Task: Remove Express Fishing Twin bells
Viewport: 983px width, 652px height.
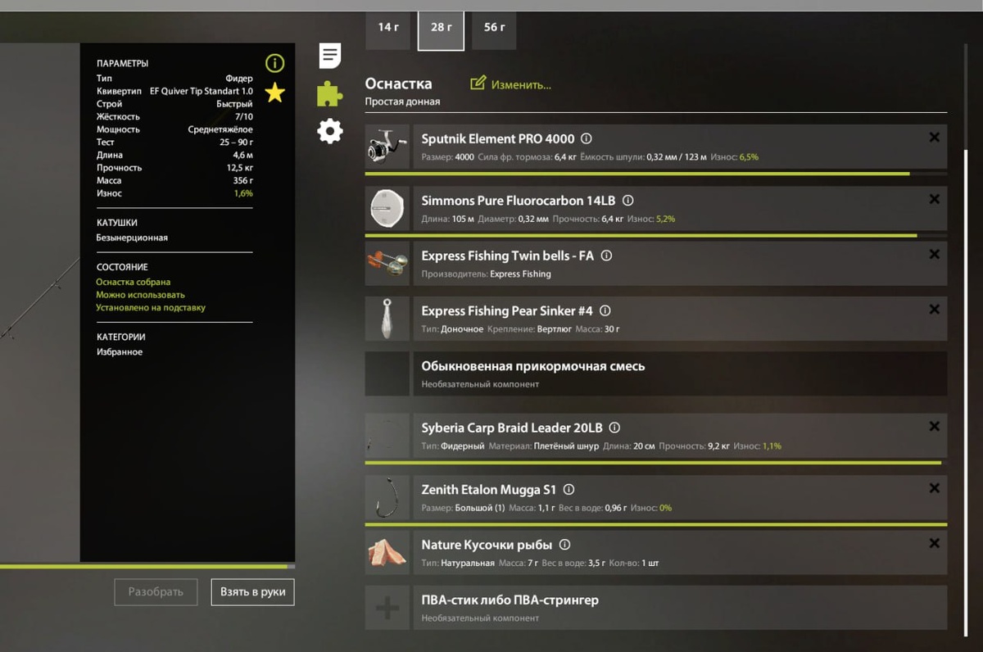Action: (934, 255)
